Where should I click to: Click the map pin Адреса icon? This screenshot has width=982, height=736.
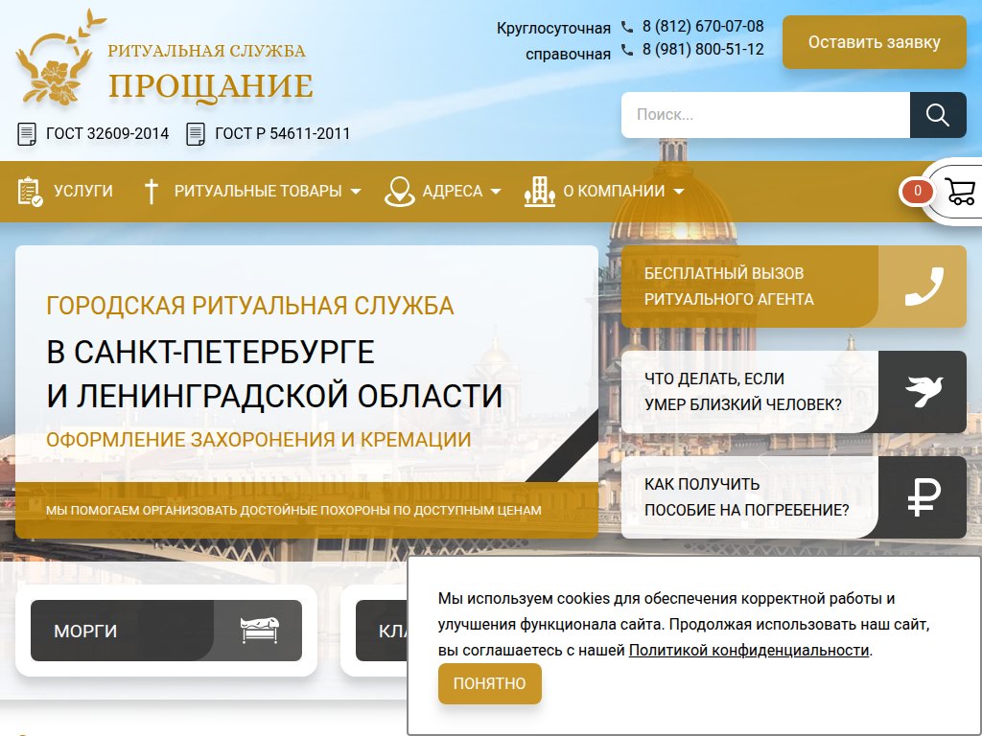[399, 192]
